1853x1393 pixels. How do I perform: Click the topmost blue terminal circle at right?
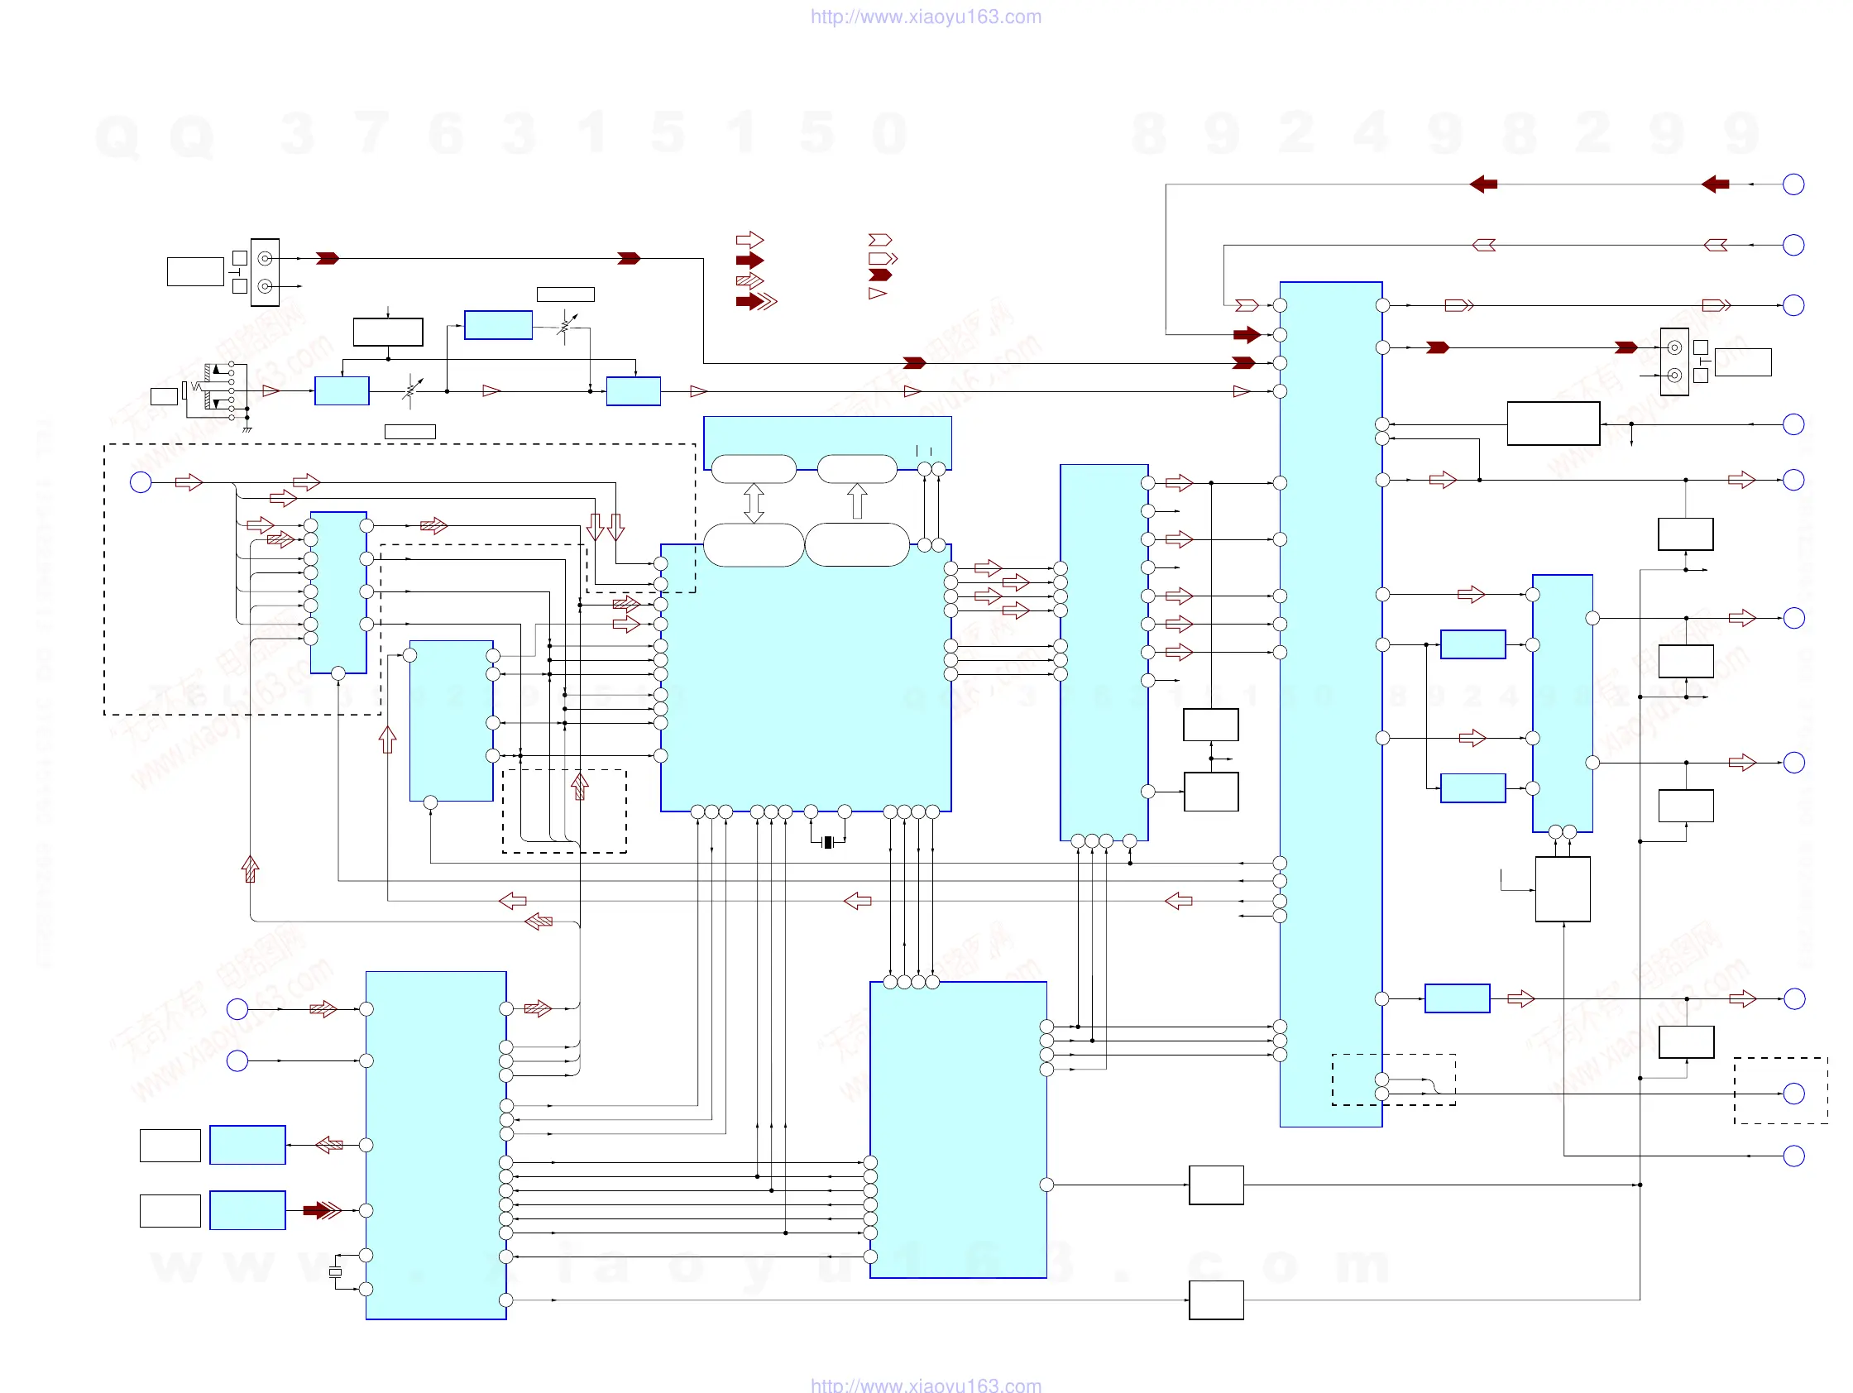point(1793,184)
